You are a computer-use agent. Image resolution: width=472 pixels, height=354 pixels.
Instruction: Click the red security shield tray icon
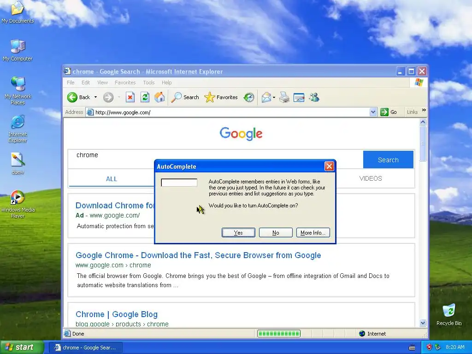[x=429, y=347]
